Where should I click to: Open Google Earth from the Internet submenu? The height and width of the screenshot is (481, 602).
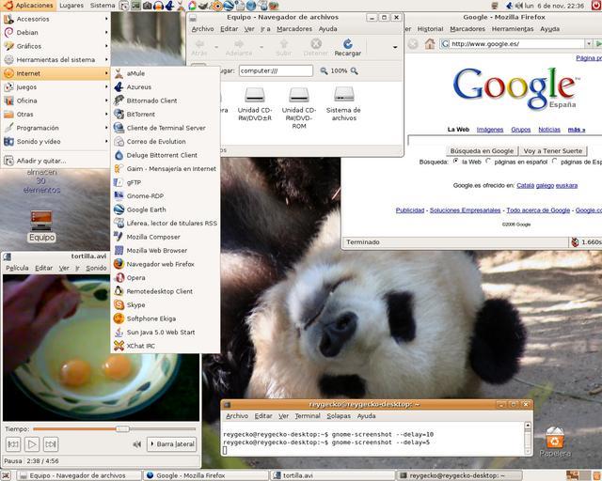(146, 209)
